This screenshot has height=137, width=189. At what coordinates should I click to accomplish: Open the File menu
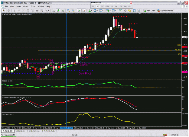coord(6,7)
